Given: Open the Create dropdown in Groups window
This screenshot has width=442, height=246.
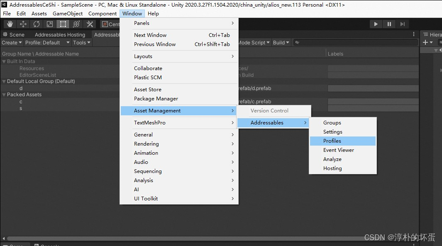Looking at the screenshot, I should click(x=12, y=43).
